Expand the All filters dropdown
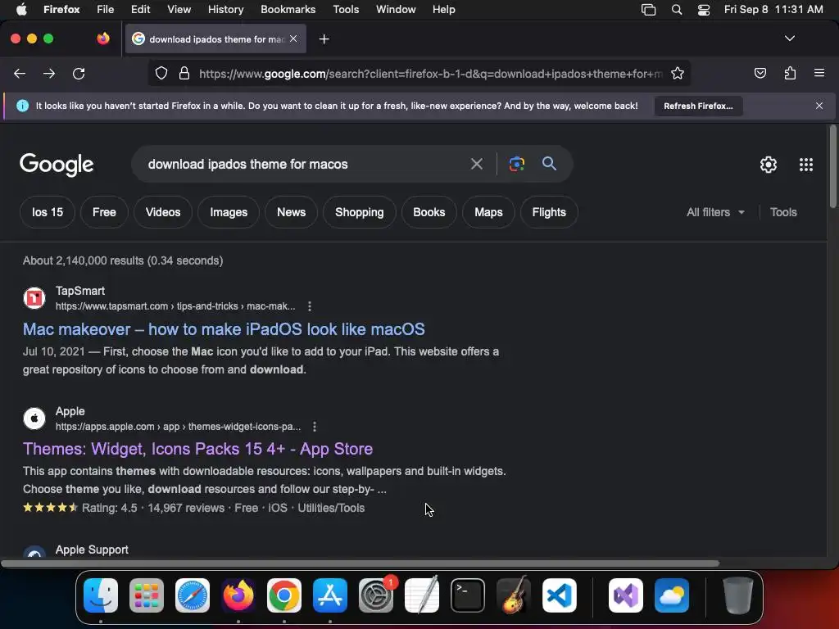This screenshot has width=839, height=629. tap(715, 212)
